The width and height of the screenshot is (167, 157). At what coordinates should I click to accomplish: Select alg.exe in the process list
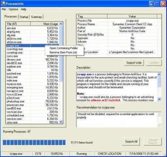click(x=32, y=35)
